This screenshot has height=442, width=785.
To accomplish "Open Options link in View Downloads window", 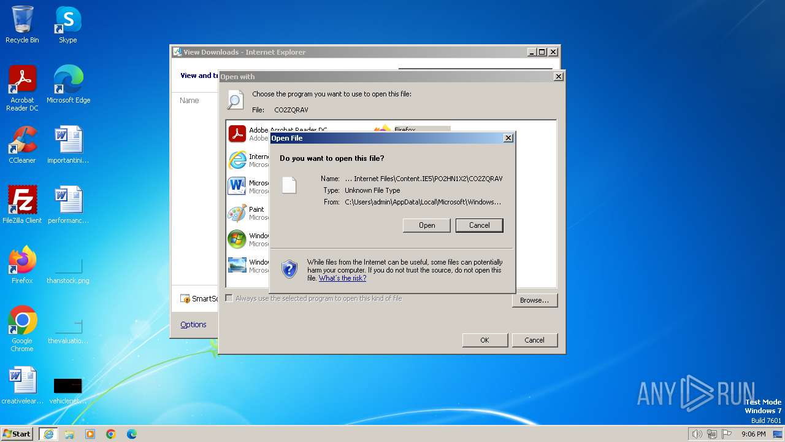I will pos(193,325).
